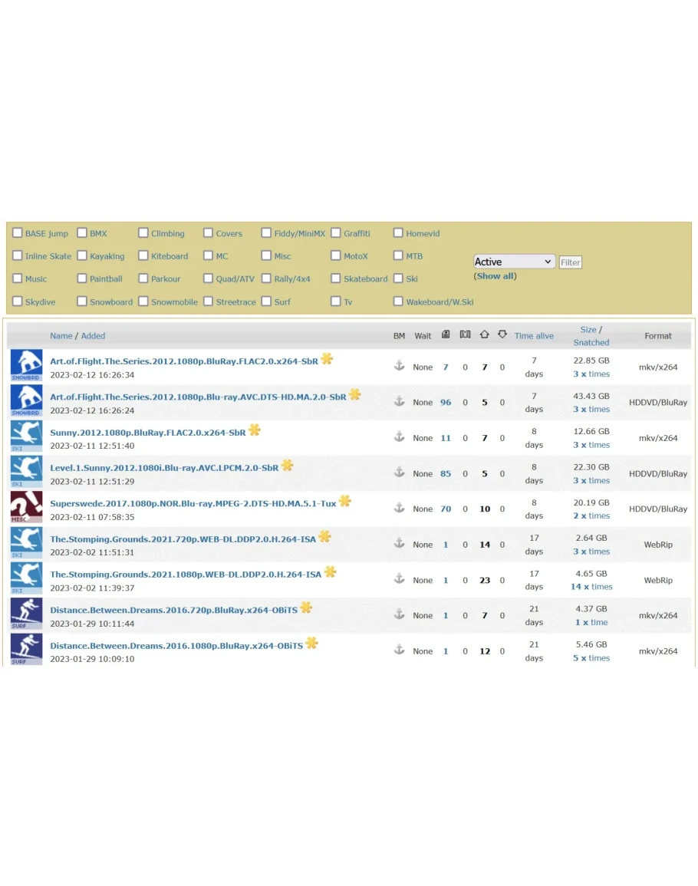Enable the Surf category checkbox
Screen dimensions: 698x886
266,301
